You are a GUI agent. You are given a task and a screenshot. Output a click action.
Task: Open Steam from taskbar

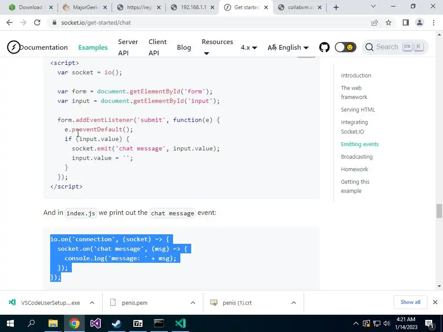116,323
